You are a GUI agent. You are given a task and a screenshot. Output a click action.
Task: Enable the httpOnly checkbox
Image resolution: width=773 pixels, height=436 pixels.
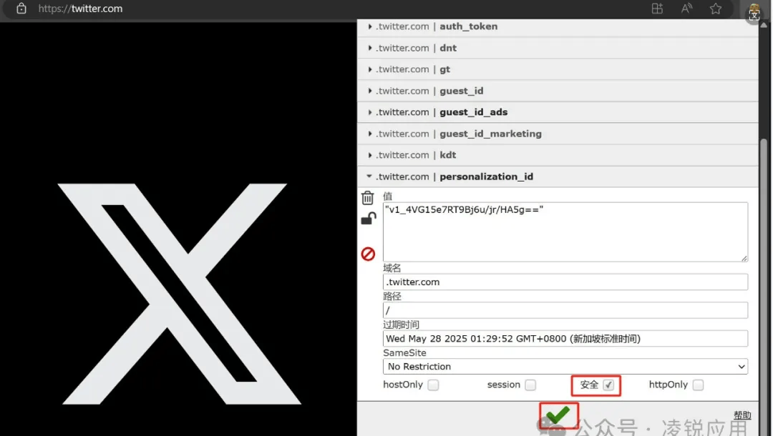[x=698, y=385]
